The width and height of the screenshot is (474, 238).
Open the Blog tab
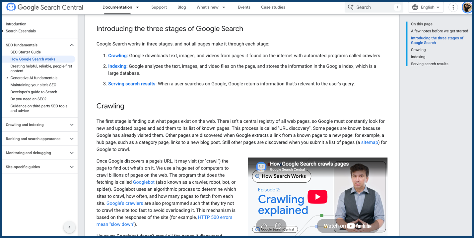(x=182, y=7)
